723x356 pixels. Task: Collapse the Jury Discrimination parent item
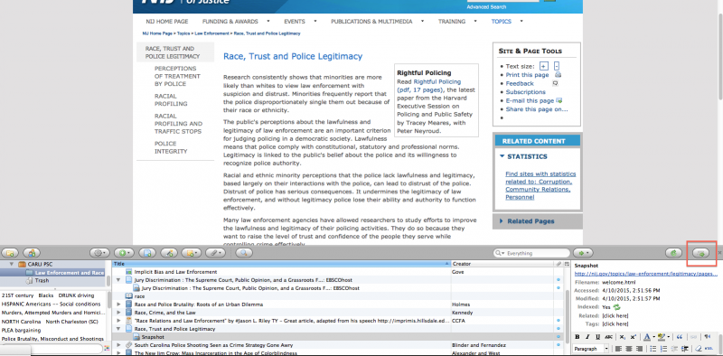[x=118, y=280]
